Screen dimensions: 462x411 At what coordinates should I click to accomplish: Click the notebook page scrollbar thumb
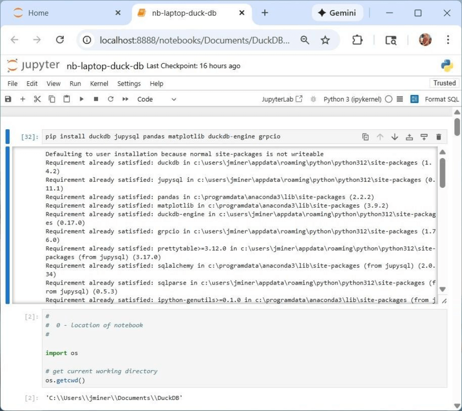(x=457, y=126)
